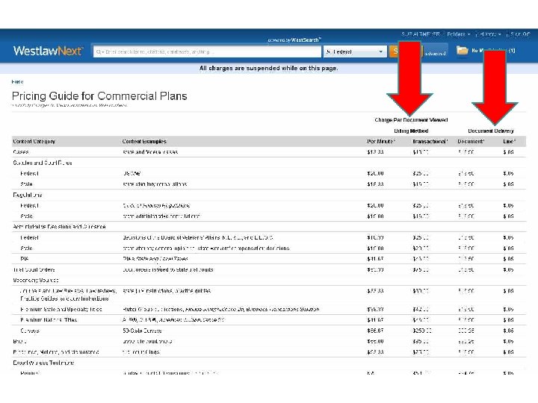The height and width of the screenshot is (403, 538).
Task: Select the 'Cases' category row label
Action: (x=21, y=151)
